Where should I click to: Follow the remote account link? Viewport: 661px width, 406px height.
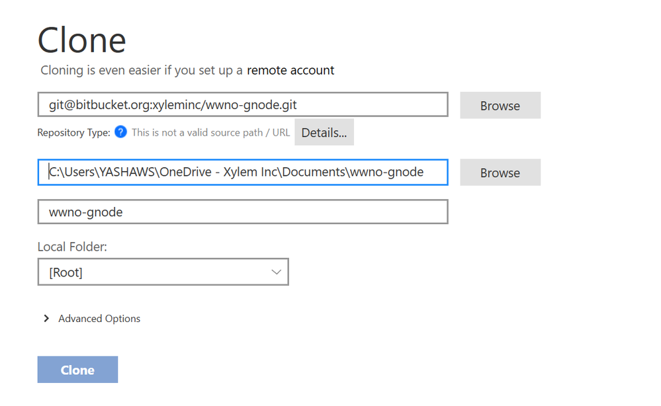[290, 70]
